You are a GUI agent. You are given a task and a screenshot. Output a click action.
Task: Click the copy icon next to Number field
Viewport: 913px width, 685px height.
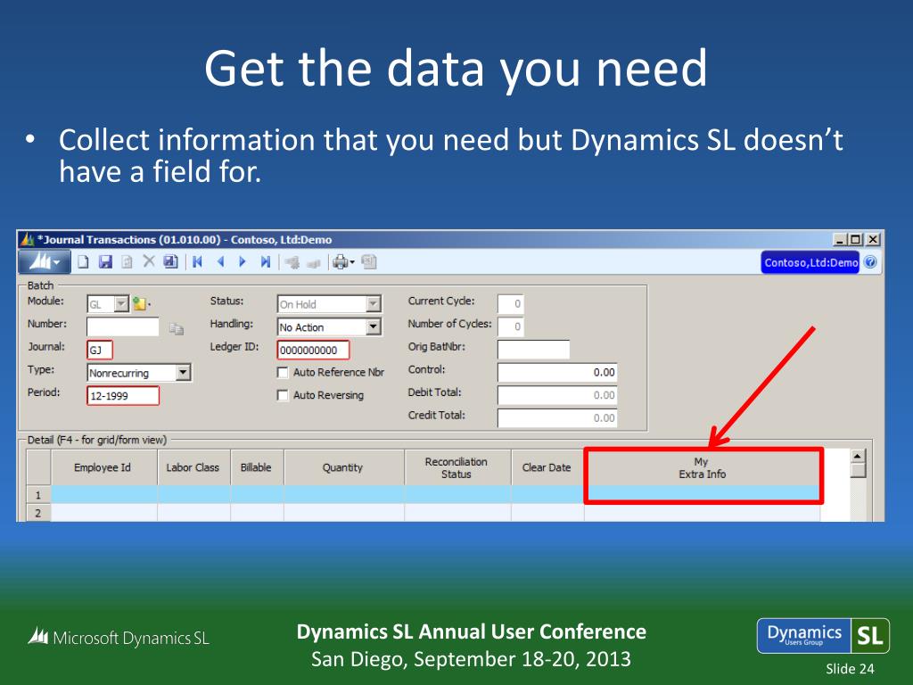pyautogui.click(x=176, y=329)
